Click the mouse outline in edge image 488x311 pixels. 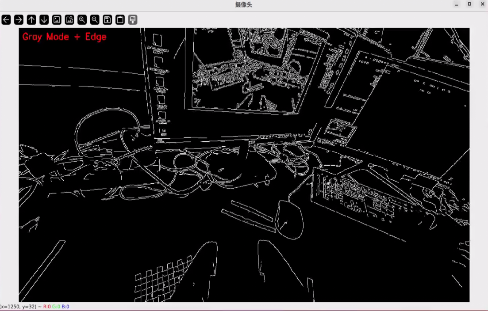coord(289,220)
